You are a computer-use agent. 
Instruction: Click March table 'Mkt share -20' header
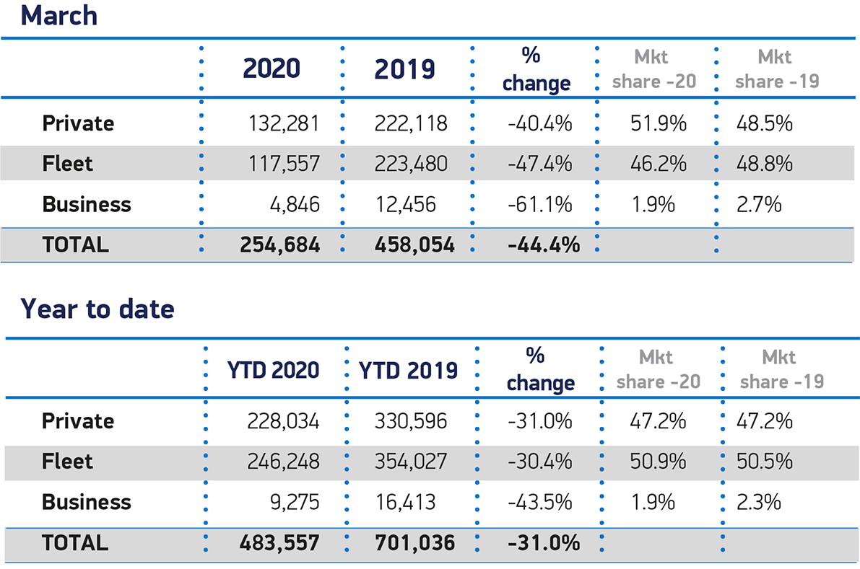coord(653,69)
